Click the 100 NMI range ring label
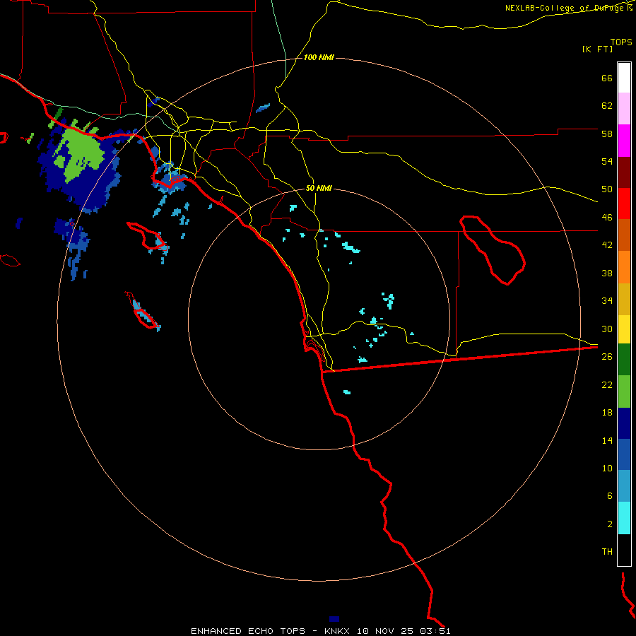 tap(319, 58)
